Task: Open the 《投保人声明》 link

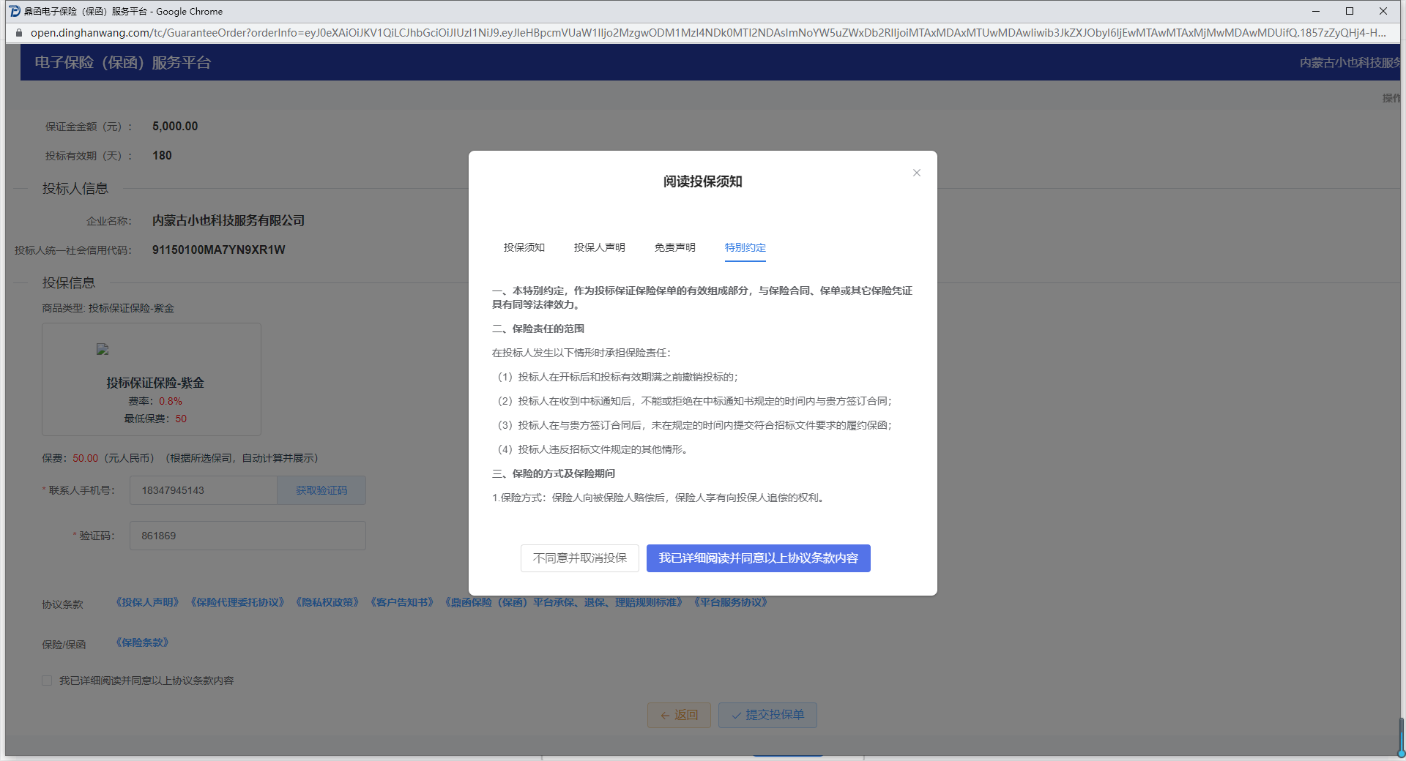Action: click(x=148, y=602)
